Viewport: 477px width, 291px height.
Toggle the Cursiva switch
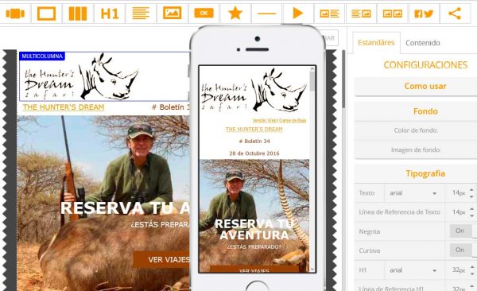tap(460, 250)
